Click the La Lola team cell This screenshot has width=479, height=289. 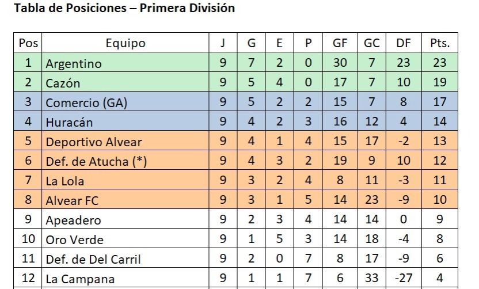(x=126, y=180)
